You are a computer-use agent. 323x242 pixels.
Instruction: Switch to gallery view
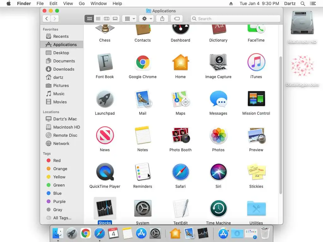[115, 19]
